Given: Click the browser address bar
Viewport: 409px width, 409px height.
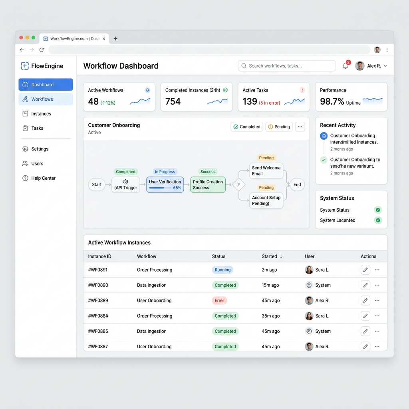Looking at the screenshot, I should click(209, 50).
